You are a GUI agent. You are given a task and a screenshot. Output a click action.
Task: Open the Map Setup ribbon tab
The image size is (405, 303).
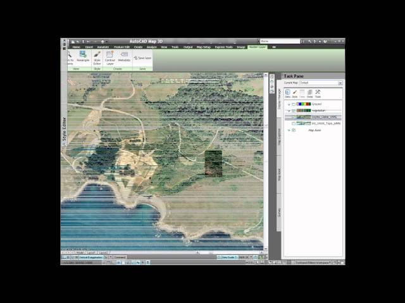(x=204, y=47)
